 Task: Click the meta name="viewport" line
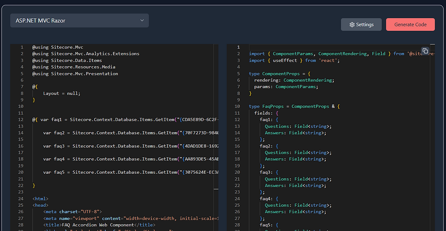pos(131,218)
